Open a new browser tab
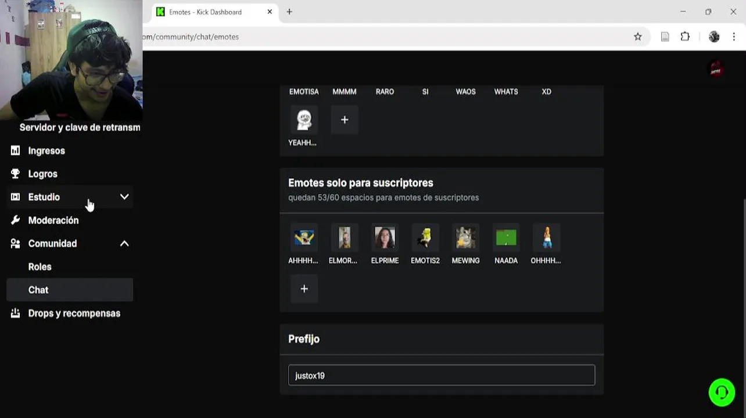The image size is (746, 418). tap(289, 12)
